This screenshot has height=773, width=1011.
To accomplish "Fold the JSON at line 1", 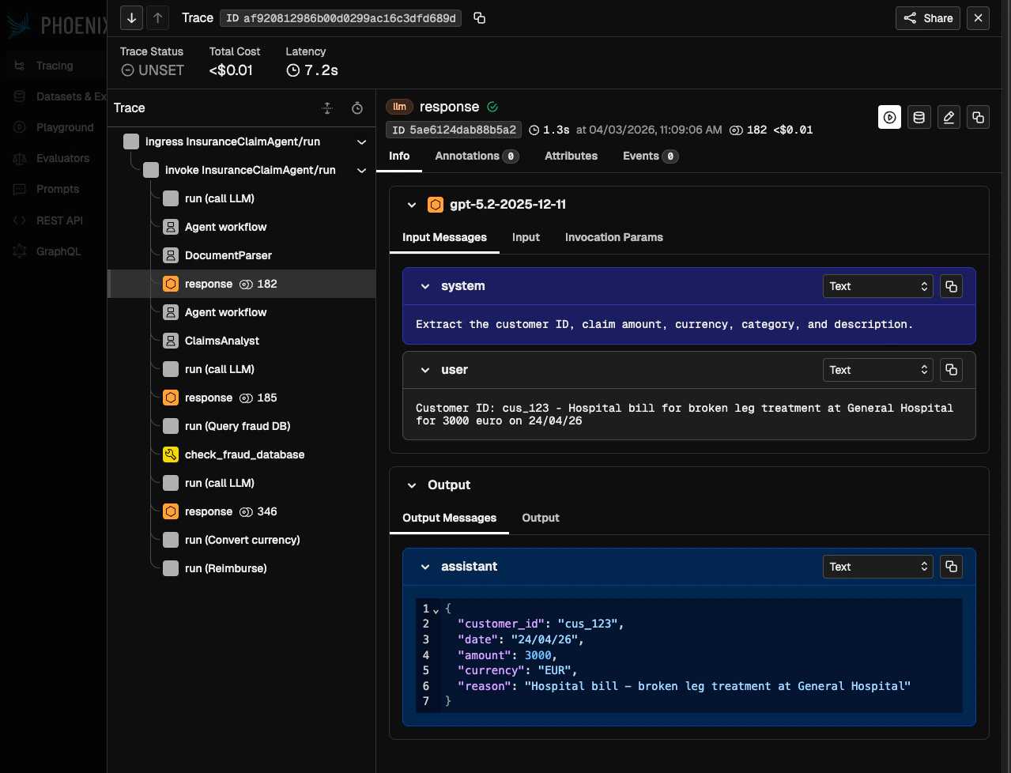I will 436,609.
